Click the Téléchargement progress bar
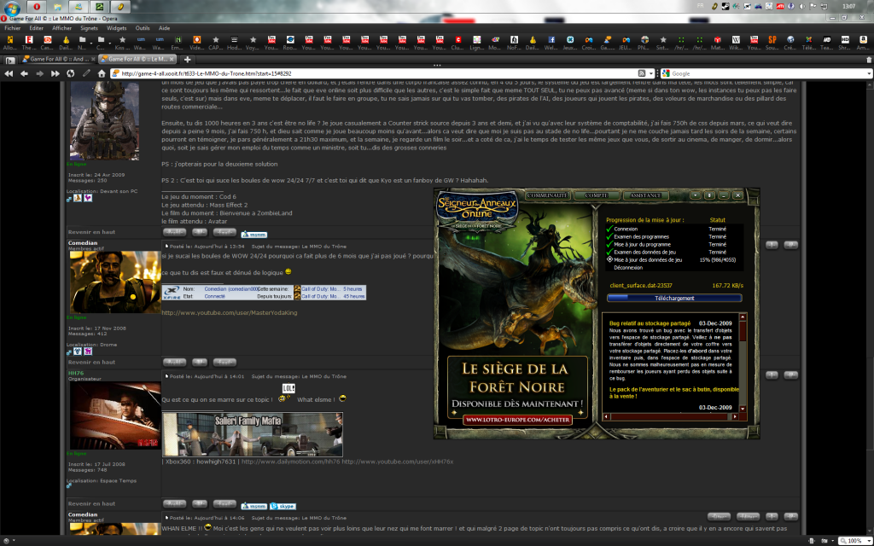This screenshot has width=874, height=546. click(x=674, y=298)
